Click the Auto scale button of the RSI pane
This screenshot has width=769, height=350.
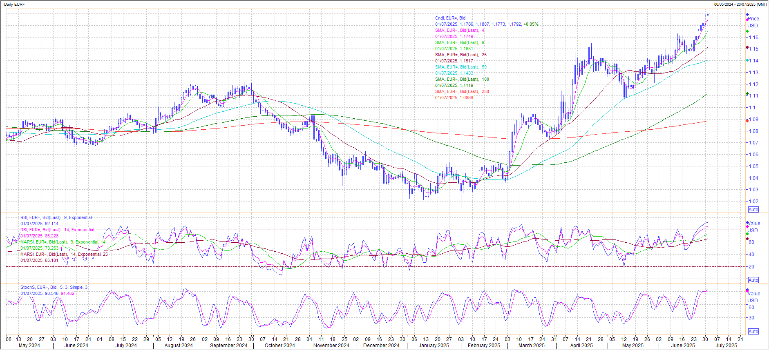(753, 280)
